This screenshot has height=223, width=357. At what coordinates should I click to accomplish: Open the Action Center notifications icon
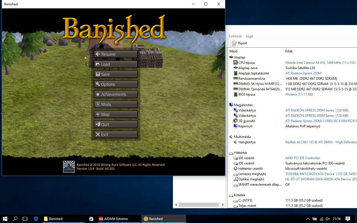pyautogui.click(x=348, y=219)
